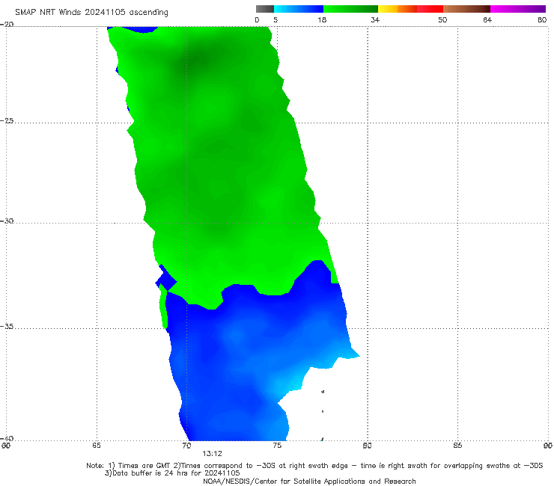Click the magenta-purple color bar segment above 64
Image resolution: width=554 pixels, height=486 pixels.
pos(518,9)
